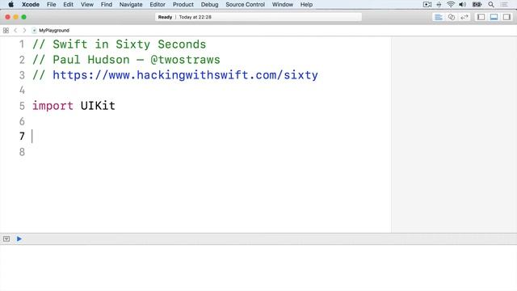Open the Editor menu
517x291 pixels.
158,5
